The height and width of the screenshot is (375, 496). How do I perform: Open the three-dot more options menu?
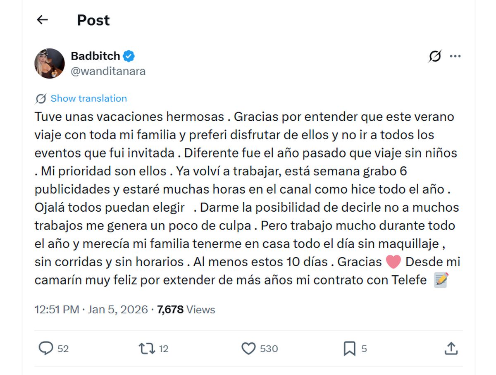coord(455,56)
